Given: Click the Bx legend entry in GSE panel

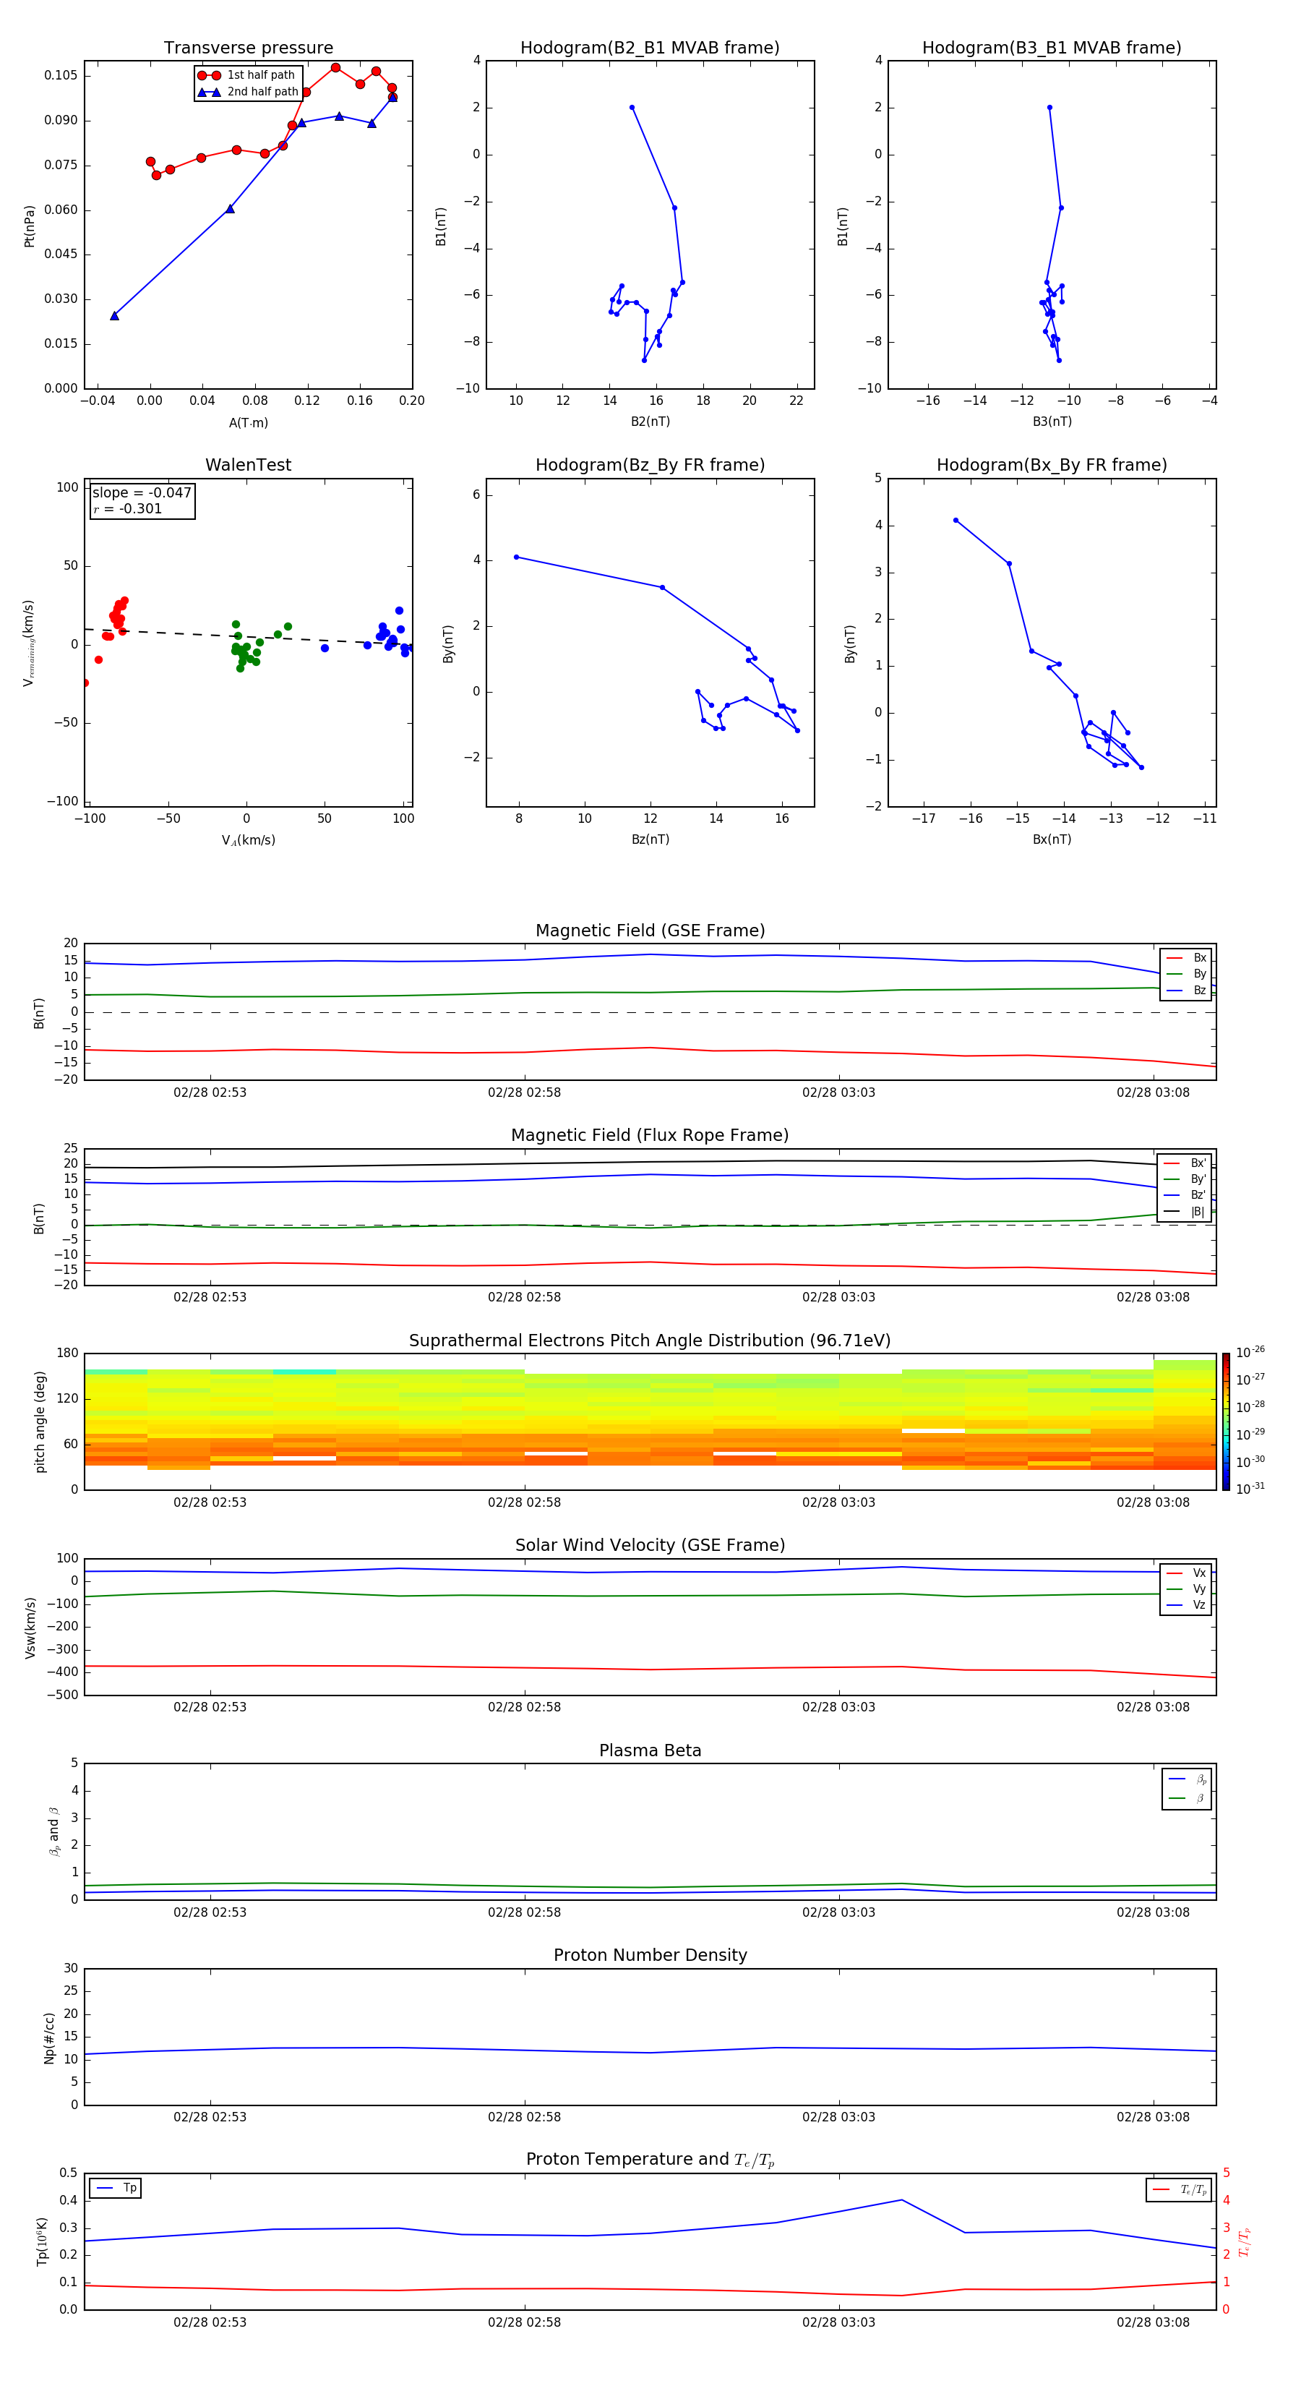Looking at the screenshot, I should click(x=1186, y=958).
